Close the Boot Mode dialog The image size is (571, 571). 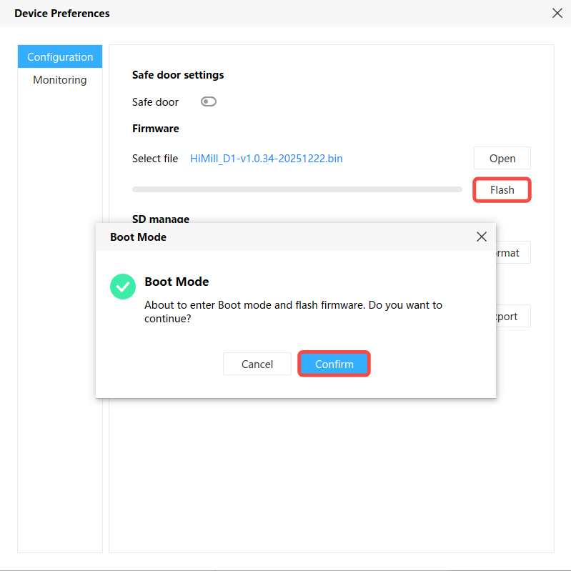(482, 237)
